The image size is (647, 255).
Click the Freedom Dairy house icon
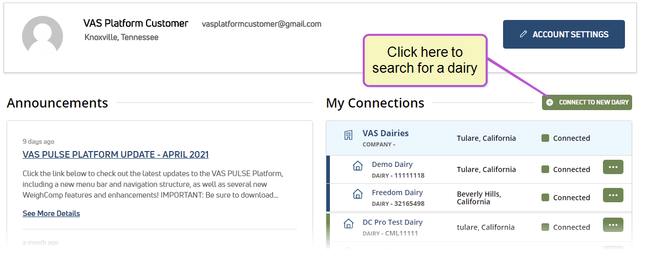click(x=358, y=194)
